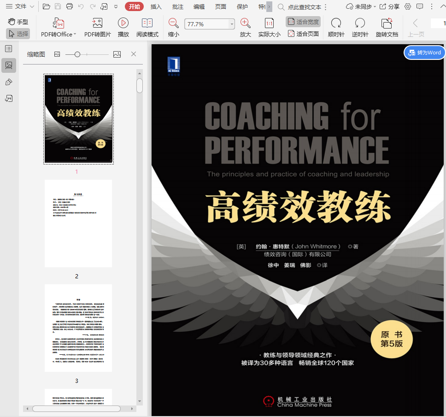The image size is (446, 417).
Task: Select page 3 thumbnail
Action: [x=78, y=328]
